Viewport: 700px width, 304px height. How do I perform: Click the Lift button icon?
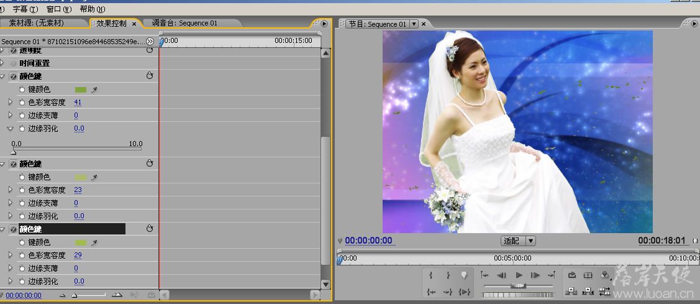click(x=571, y=292)
